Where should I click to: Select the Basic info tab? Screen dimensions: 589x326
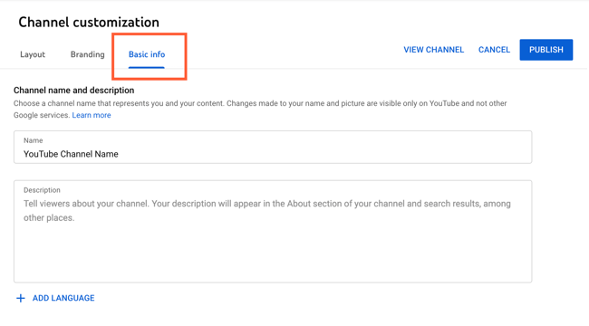147,54
